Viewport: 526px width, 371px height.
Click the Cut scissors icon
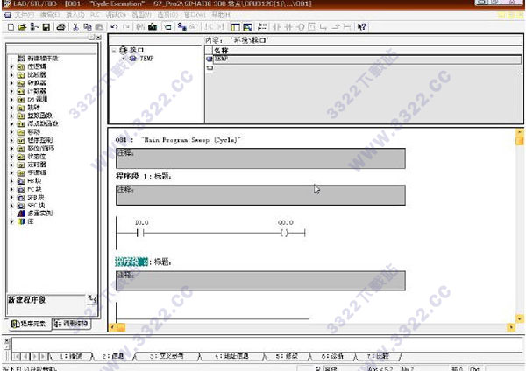(75, 27)
